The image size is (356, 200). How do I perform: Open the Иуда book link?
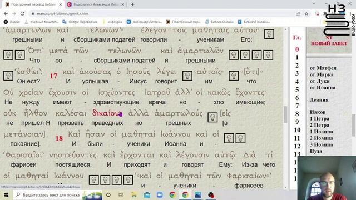point(316,151)
